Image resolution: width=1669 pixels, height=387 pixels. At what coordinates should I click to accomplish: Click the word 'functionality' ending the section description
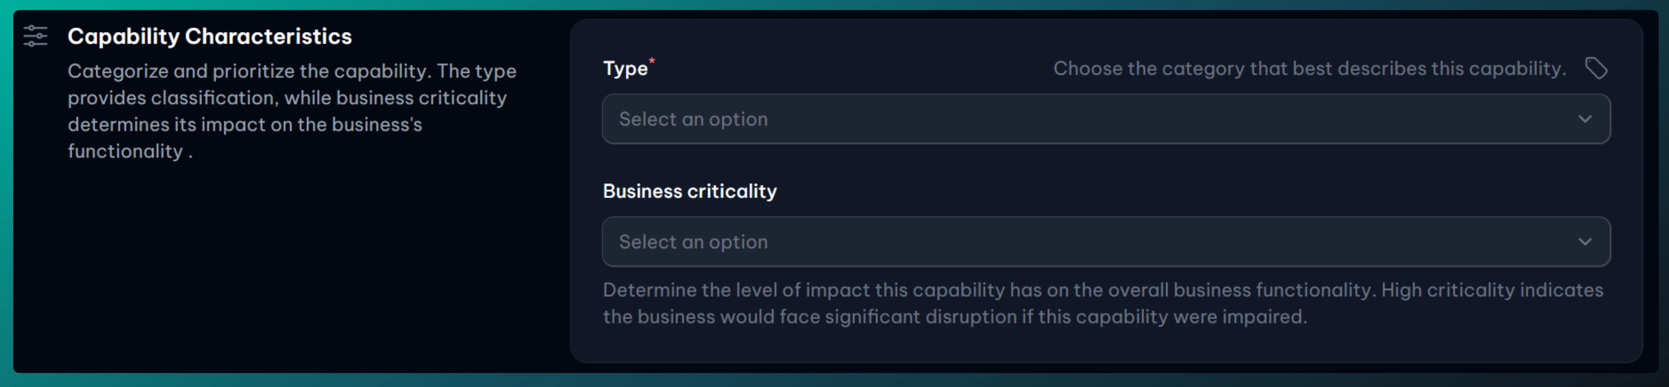(125, 152)
